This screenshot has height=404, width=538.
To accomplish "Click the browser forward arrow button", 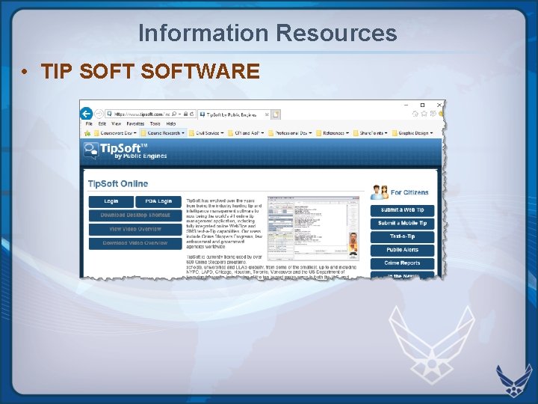I will (99, 114).
